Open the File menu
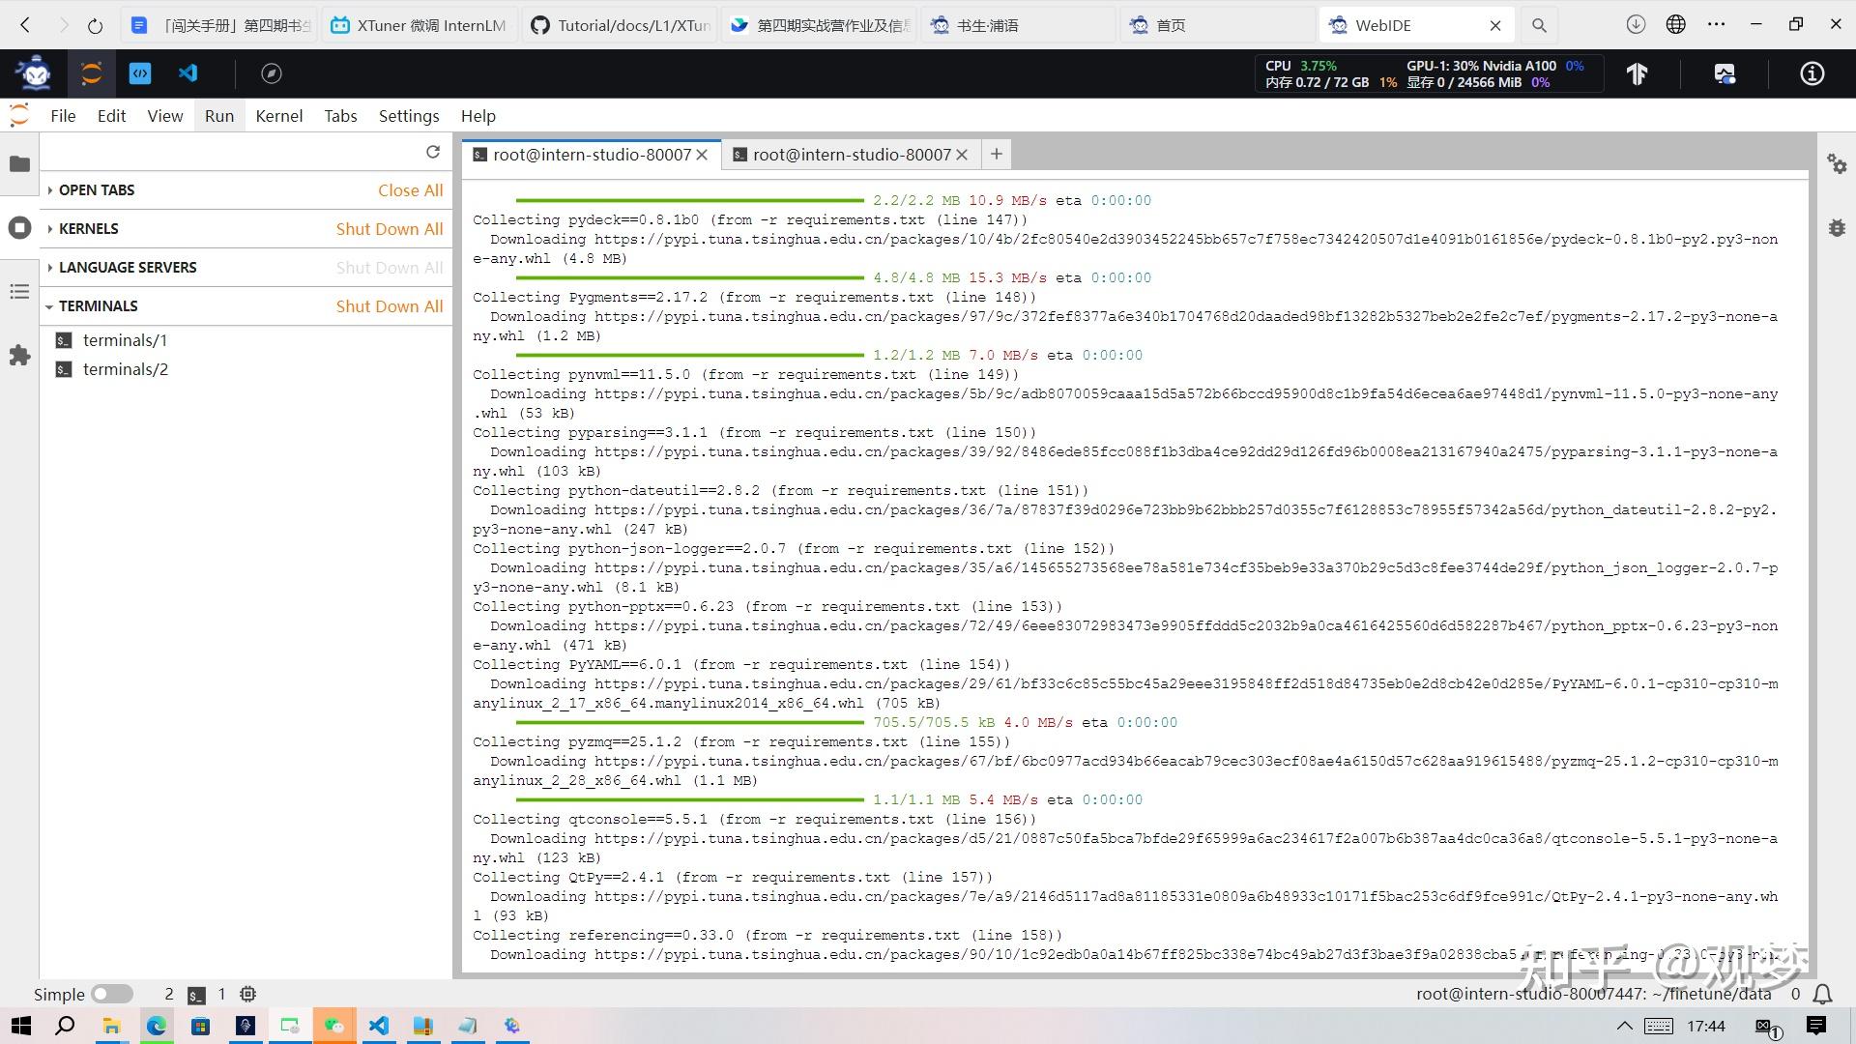The width and height of the screenshot is (1856, 1044). (63, 116)
